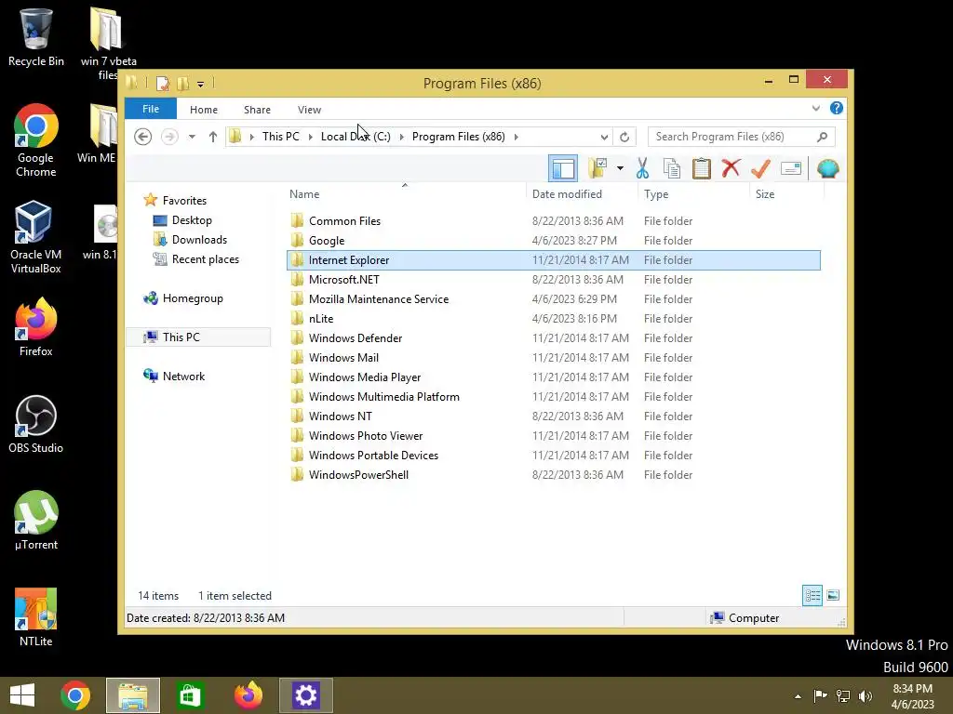Open the OBS Studio desktop shortcut
This screenshot has width=953, height=714.
(36, 424)
